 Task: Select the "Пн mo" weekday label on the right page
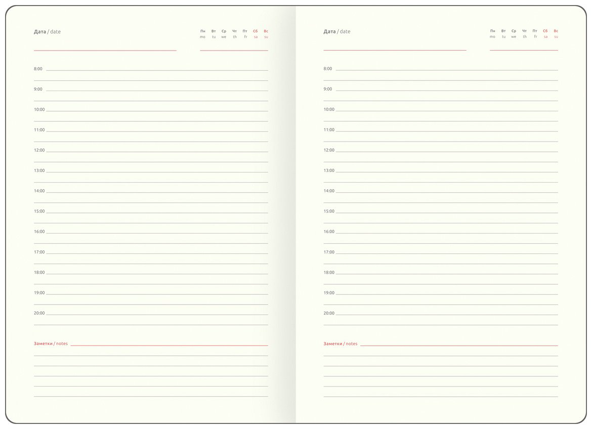tap(492, 33)
